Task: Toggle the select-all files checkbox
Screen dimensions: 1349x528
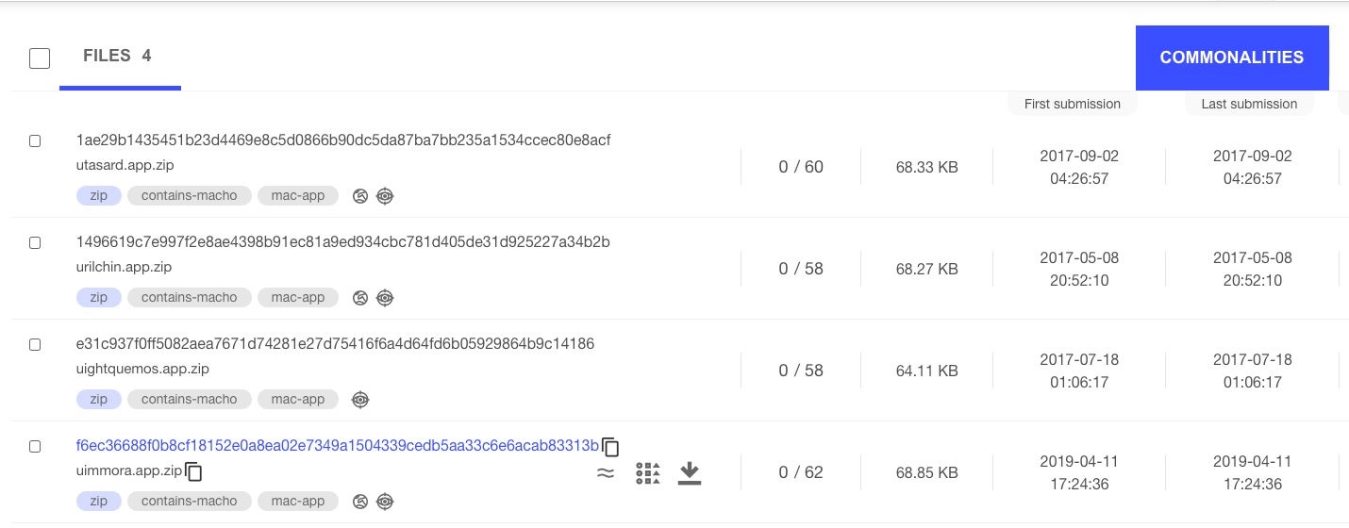Action: pos(40,58)
